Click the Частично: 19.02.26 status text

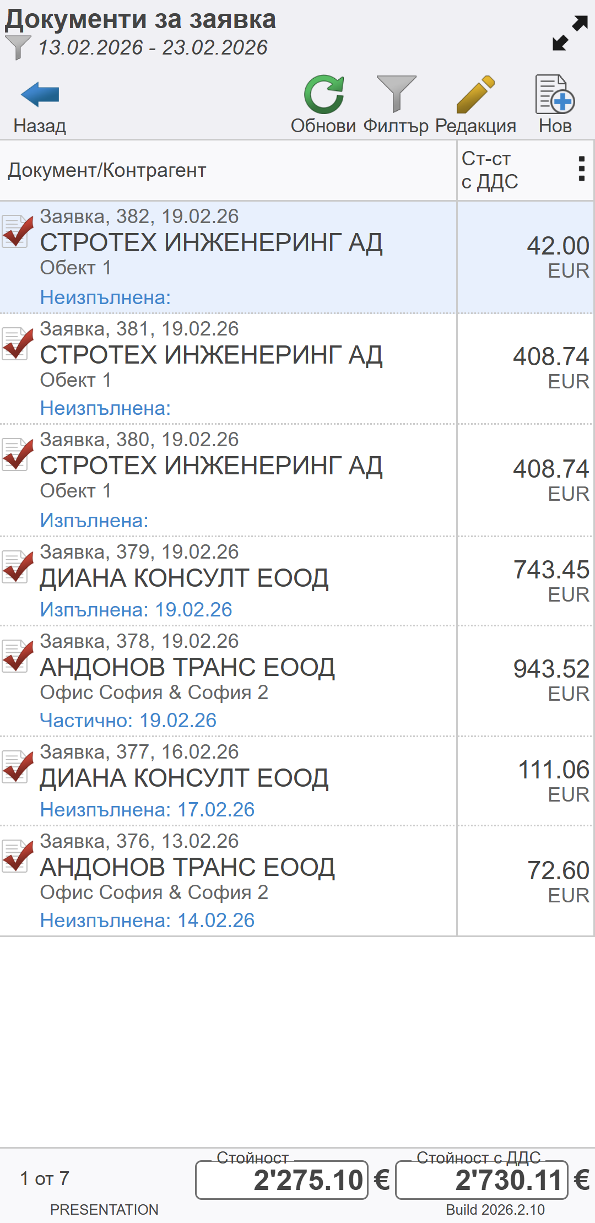click(x=128, y=721)
